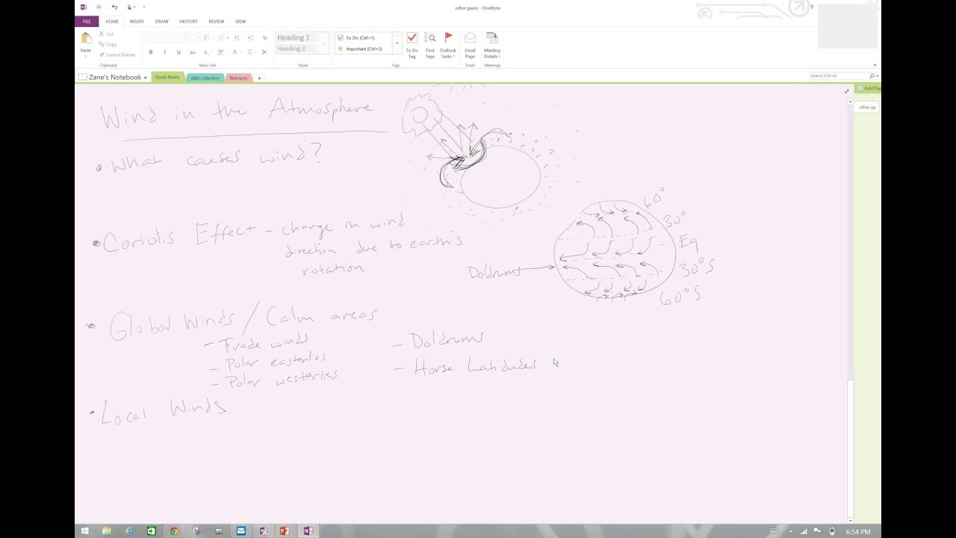956x538 pixels.
Task: Increase indent in Basic Text group
Action: pos(250,37)
